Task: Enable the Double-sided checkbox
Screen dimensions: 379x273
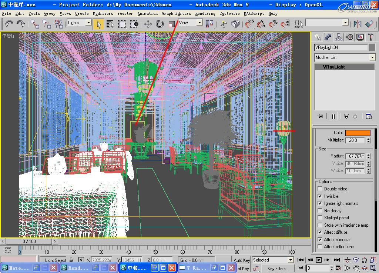Action: [x=320, y=189]
